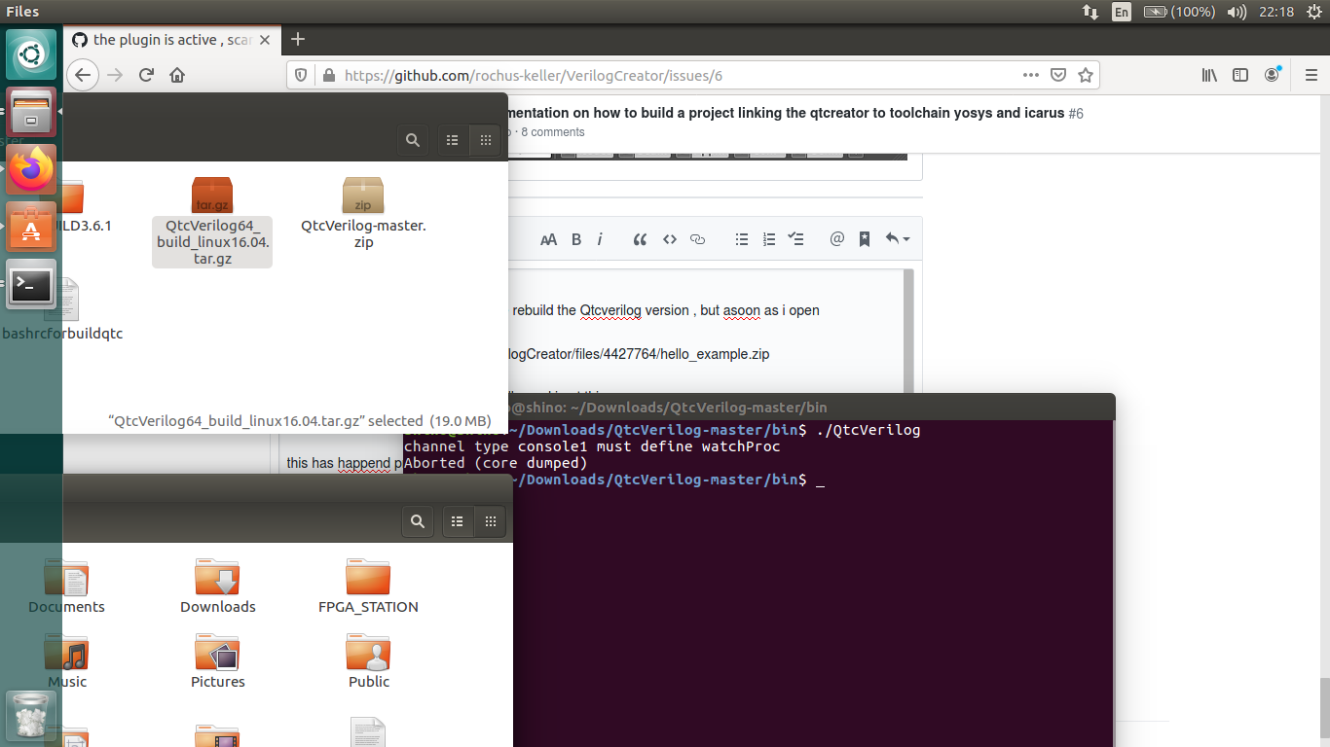Image resolution: width=1330 pixels, height=747 pixels.
Task: Add a numbered list to the comment
Action: pyautogui.click(x=769, y=238)
